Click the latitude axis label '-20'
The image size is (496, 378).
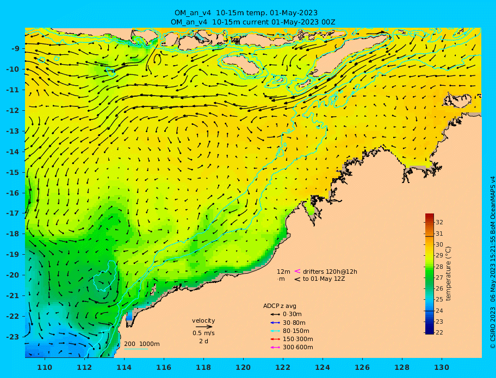[x=13, y=275]
